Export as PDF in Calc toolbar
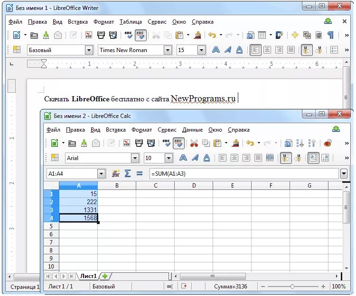Screen dimensions: 356x296 pos(127,143)
